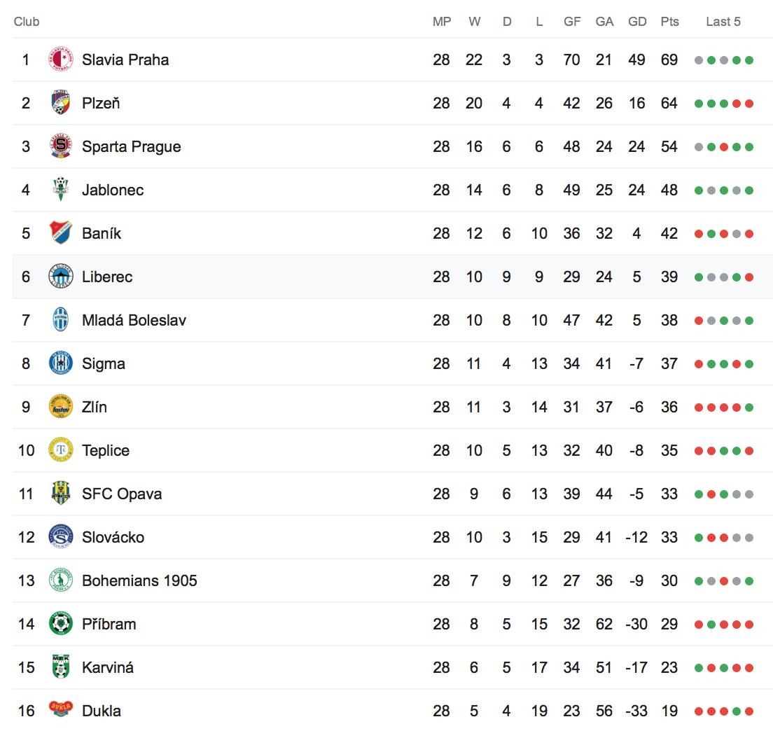
Task: Click the GD column header
Action: [x=637, y=22]
